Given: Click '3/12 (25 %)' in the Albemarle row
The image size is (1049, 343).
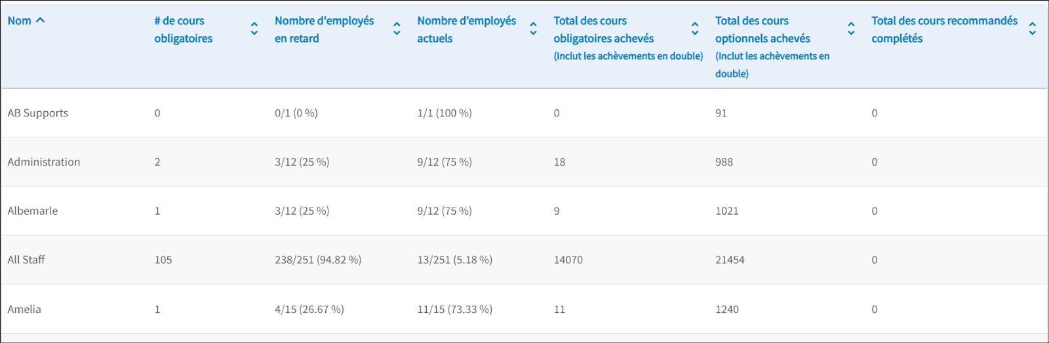Looking at the screenshot, I should pos(302,211).
